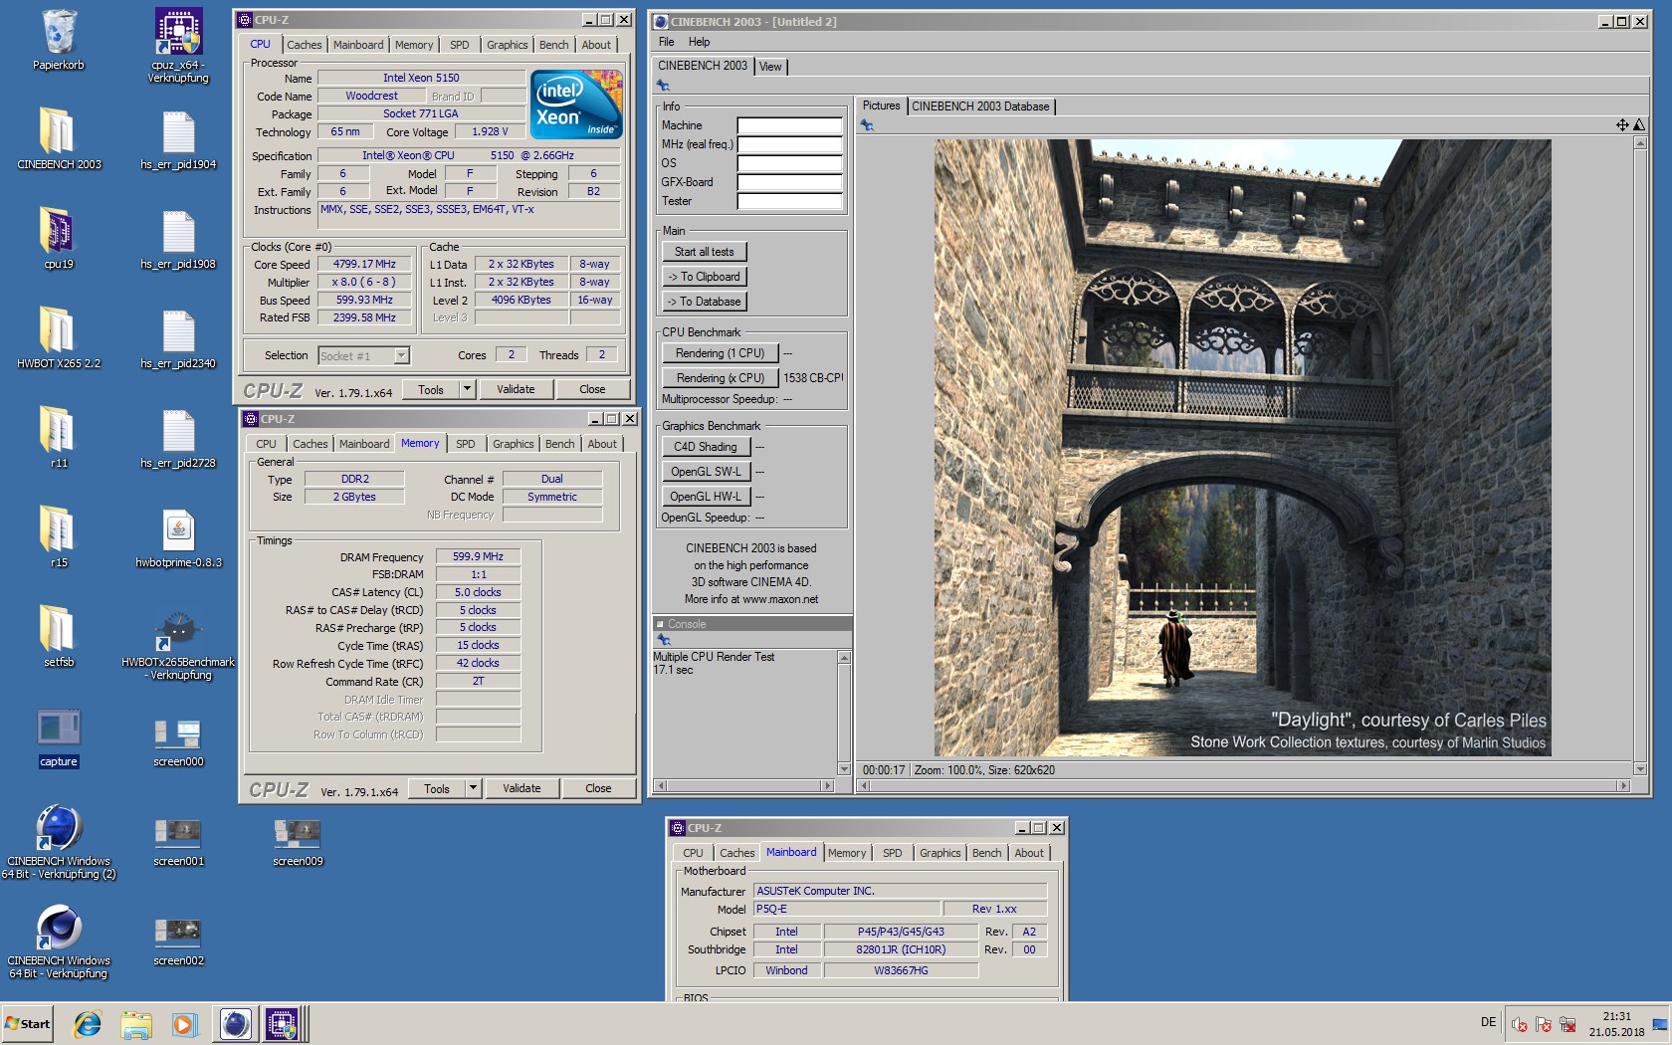
Task: Open the setfsb folder icon
Action: (59, 637)
